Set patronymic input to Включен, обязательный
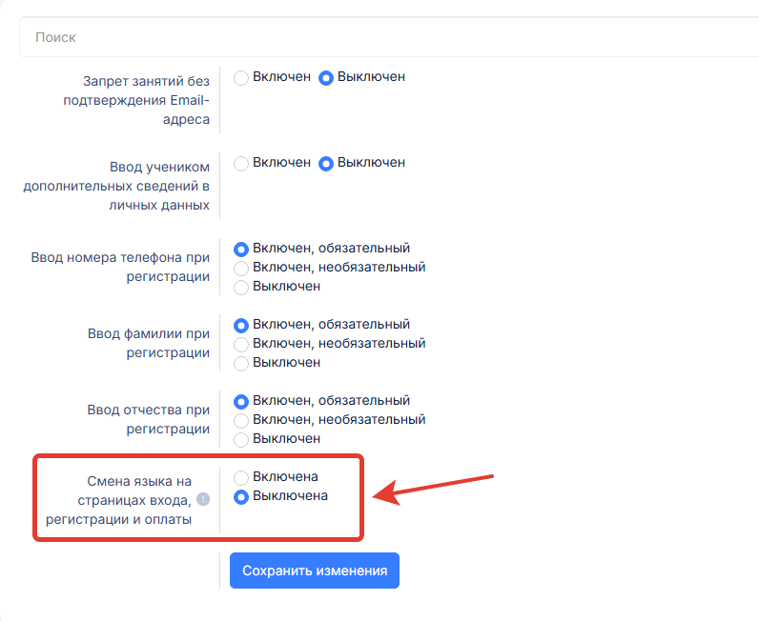759x621 pixels. (x=241, y=401)
